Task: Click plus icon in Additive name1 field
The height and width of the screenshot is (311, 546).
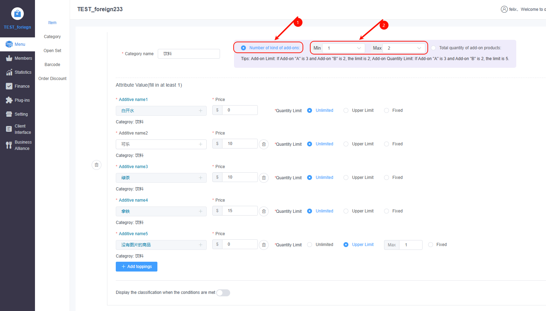Action: (x=200, y=111)
